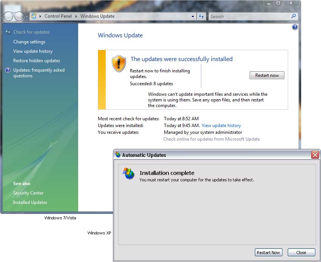Expand arrow after Control Panel breadcrumb

pos(76,16)
